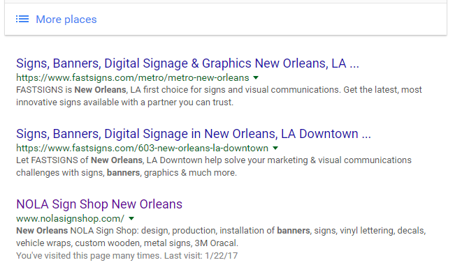Expand dropdown arrow next to nolasignshop.com URL

coord(131,218)
